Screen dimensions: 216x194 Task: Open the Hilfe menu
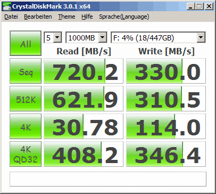click(x=87, y=17)
